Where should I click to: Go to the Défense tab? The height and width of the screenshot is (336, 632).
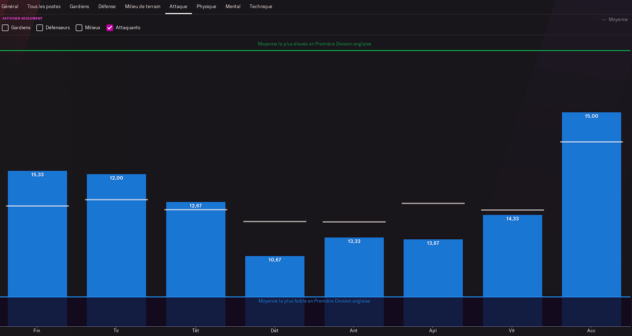[x=107, y=7]
